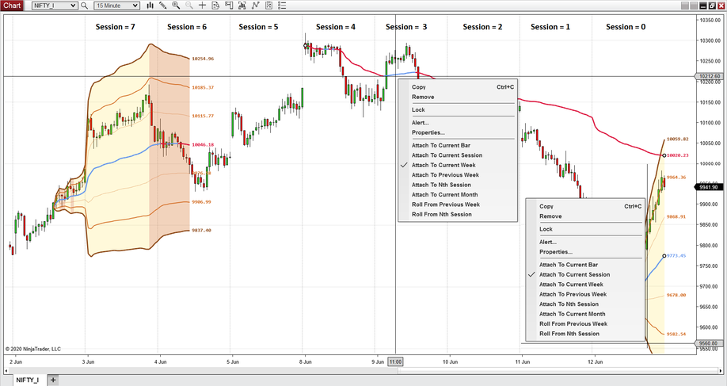
Task: Click the horizontal chart scrollbar
Action: coord(362,371)
